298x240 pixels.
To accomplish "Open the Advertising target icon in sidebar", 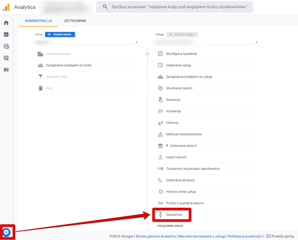I will tap(6, 58).
